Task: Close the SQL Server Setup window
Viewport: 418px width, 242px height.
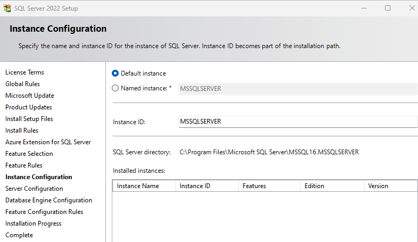Action: pyautogui.click(x=412, y=8)
